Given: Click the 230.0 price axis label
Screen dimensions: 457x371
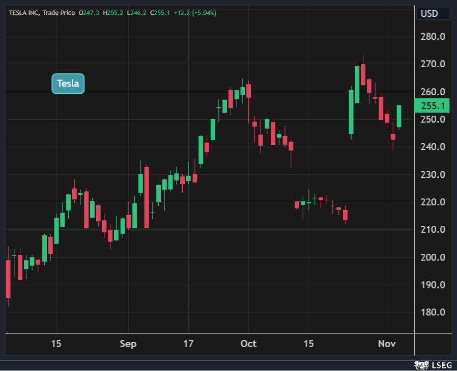Looking at the screenshot, I should tap(434, 175).
